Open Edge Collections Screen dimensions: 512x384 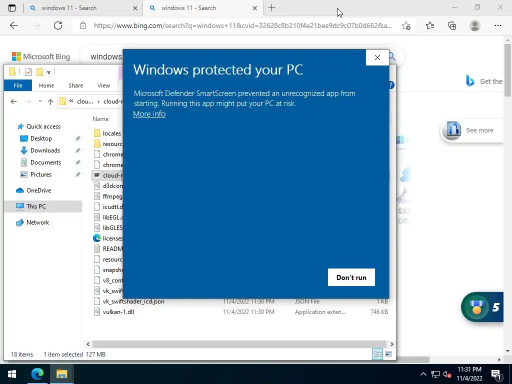tap(452, 25)
